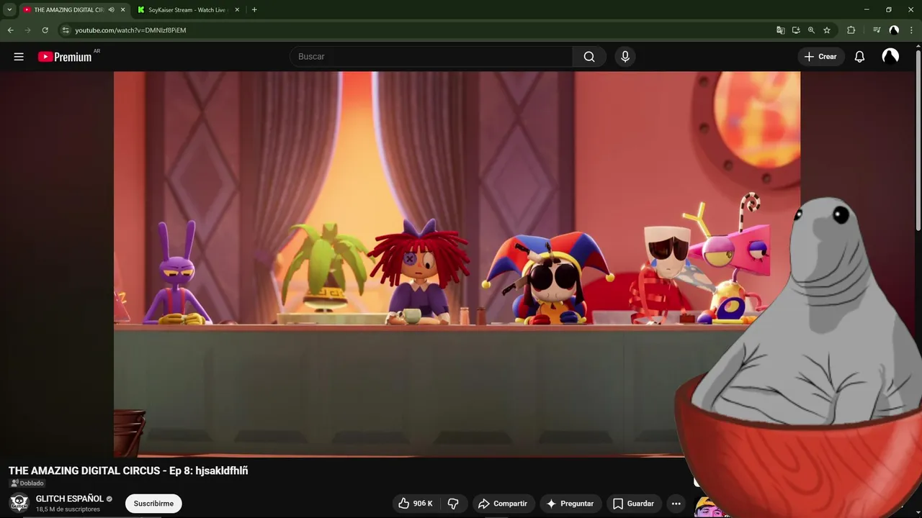Click the Compartir share button
Image resolution: width=922 pixels, height=518 pixels.
(503, 504)
